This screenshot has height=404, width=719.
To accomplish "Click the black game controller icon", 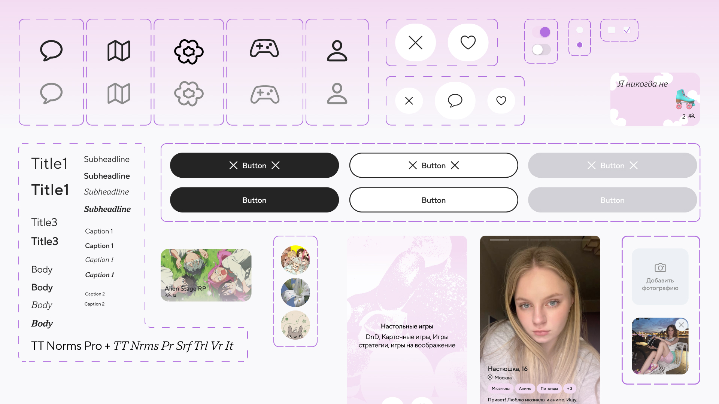I will tap(264, 49).
